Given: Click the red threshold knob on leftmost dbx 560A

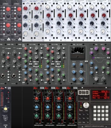Looking at the screenshot, I should point(37,98).
